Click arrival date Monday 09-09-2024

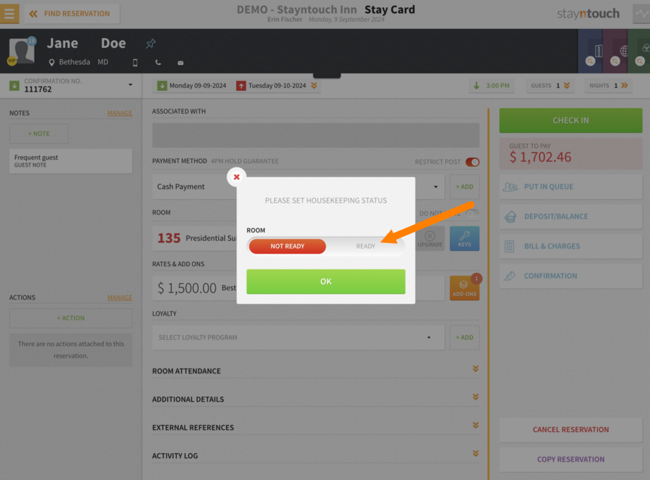[191, 85]
